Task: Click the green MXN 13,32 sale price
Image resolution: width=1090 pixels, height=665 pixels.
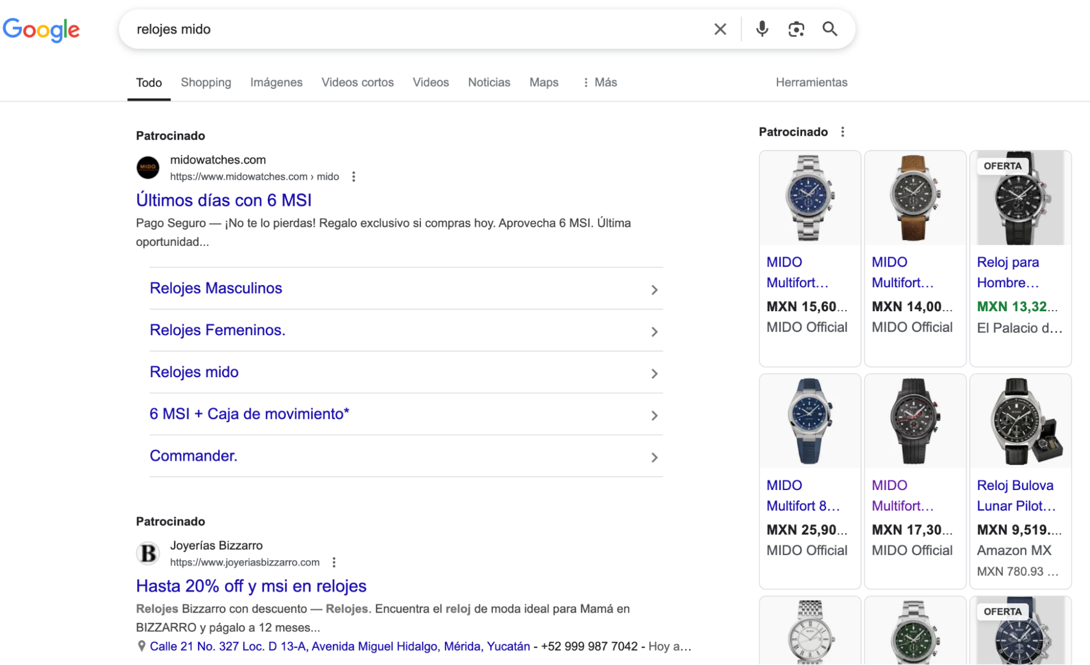Action: [x=1017, y=307]
